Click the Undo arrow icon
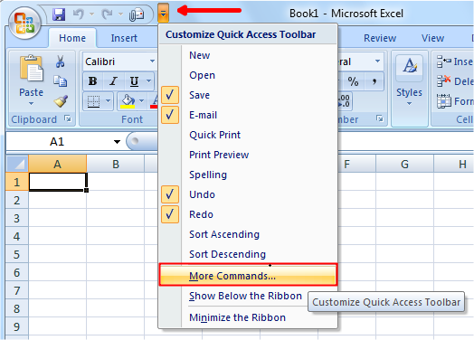 pyautogui.click(x=79, y=14)
